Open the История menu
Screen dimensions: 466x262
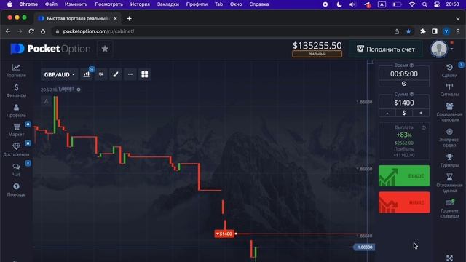140,4
